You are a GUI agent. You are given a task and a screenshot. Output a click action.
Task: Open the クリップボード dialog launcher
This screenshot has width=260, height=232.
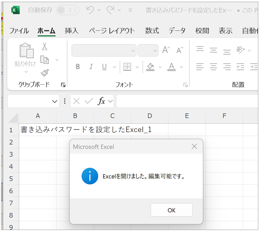(x=63, y=85)
